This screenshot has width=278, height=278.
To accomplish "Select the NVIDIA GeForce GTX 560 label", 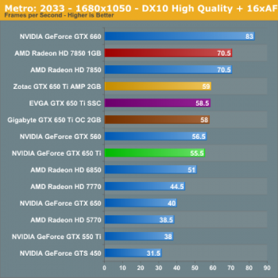I will pos(60,137).
